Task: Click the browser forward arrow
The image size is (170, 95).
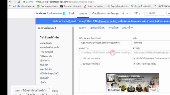Action: [15, 2]
